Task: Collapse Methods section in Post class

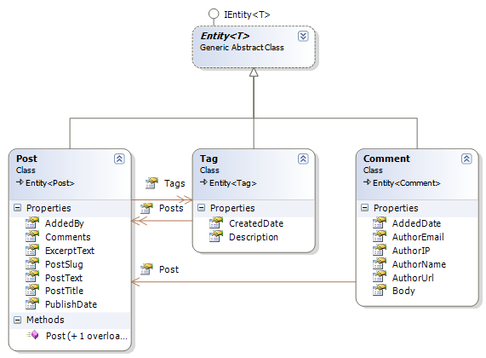Action: coord(18,320)
